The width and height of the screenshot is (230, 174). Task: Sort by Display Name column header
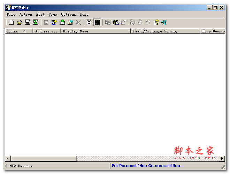pyautogui.click(x=94, y=31)
